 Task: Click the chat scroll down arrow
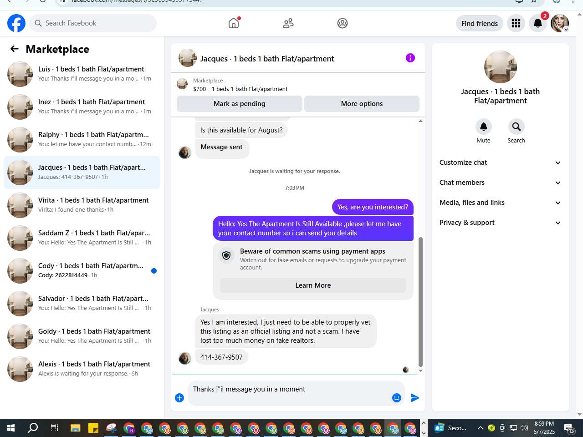point(420,371)
